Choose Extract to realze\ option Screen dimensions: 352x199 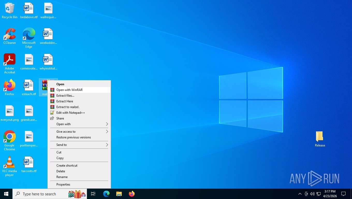point(79,107)
